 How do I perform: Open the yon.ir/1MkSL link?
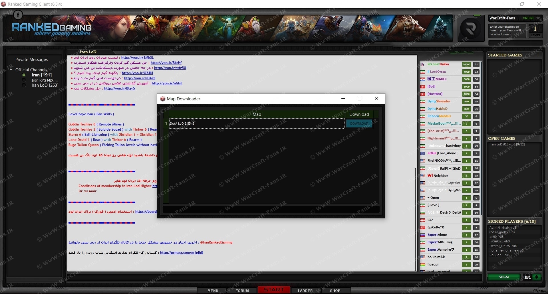(x=137, y=58)
